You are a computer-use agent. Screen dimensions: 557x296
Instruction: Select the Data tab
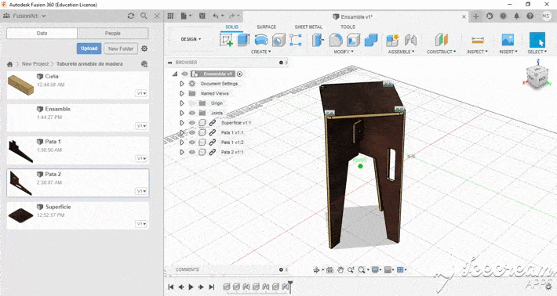click(x=42, y=34)
